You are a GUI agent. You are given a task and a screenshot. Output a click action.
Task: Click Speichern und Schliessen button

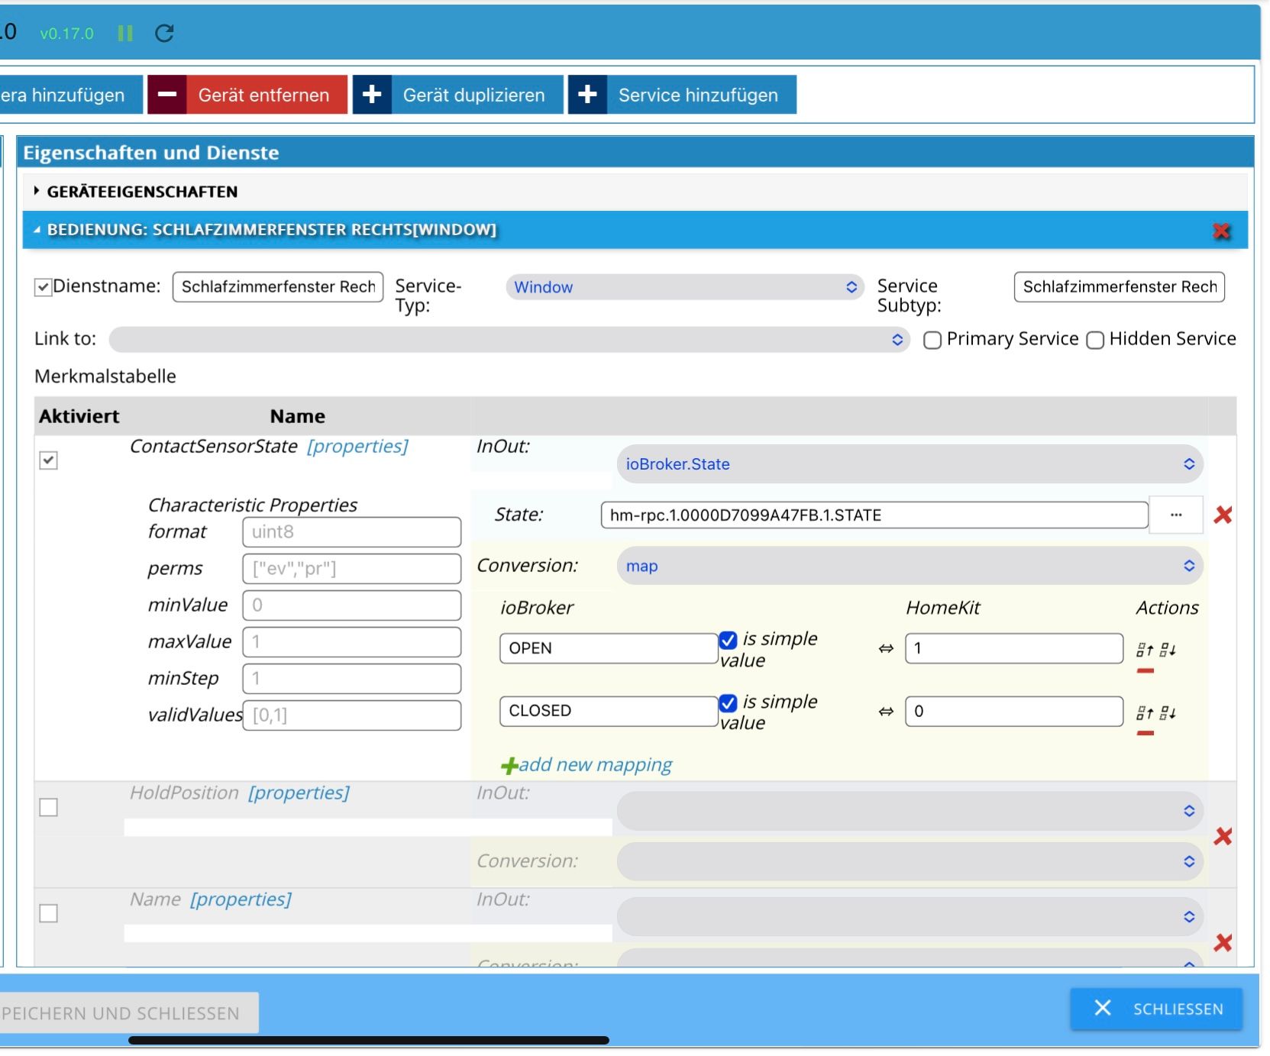click(x=128, y=1012)
